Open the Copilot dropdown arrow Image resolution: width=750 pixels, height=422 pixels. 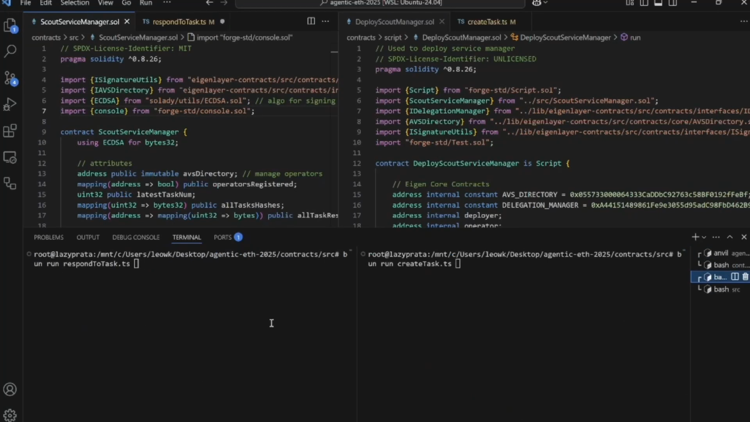tap(546, 3)
